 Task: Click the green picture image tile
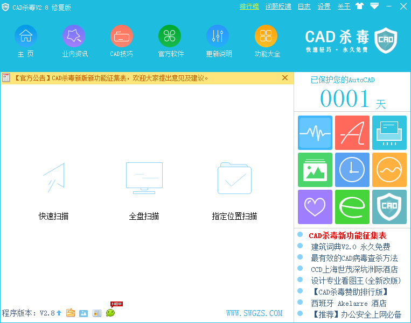coord(315,170)
